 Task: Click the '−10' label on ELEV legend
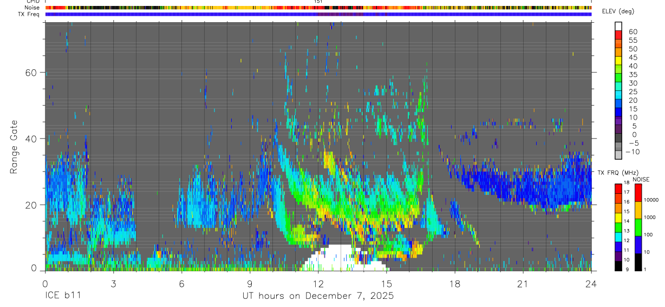pos(633,152)
